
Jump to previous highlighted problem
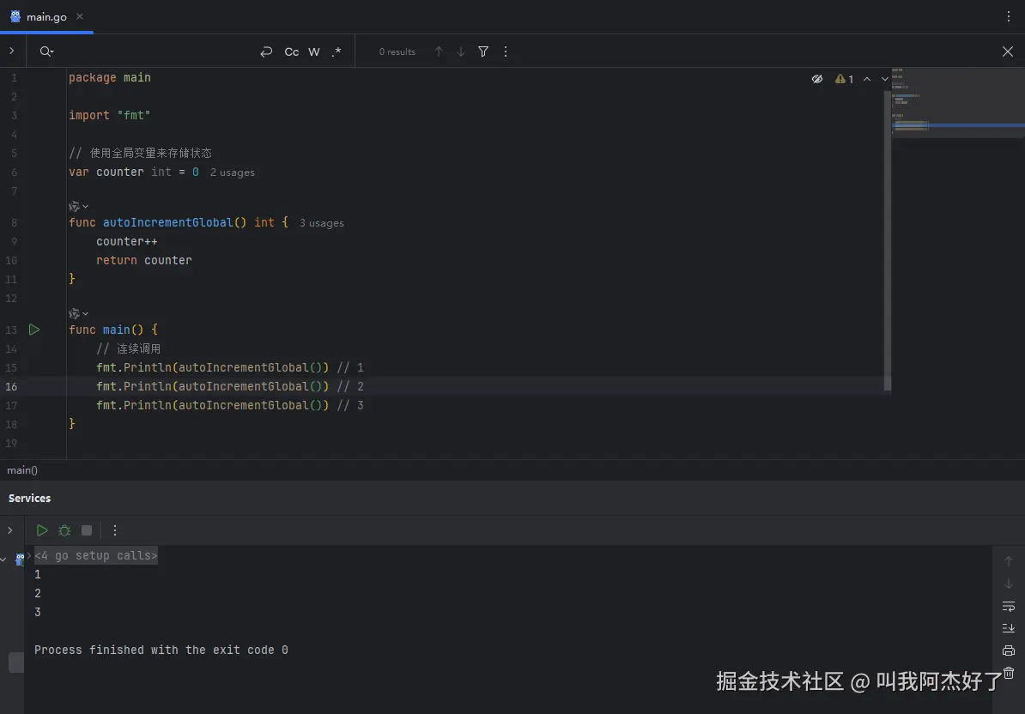[x=867, y=79]
